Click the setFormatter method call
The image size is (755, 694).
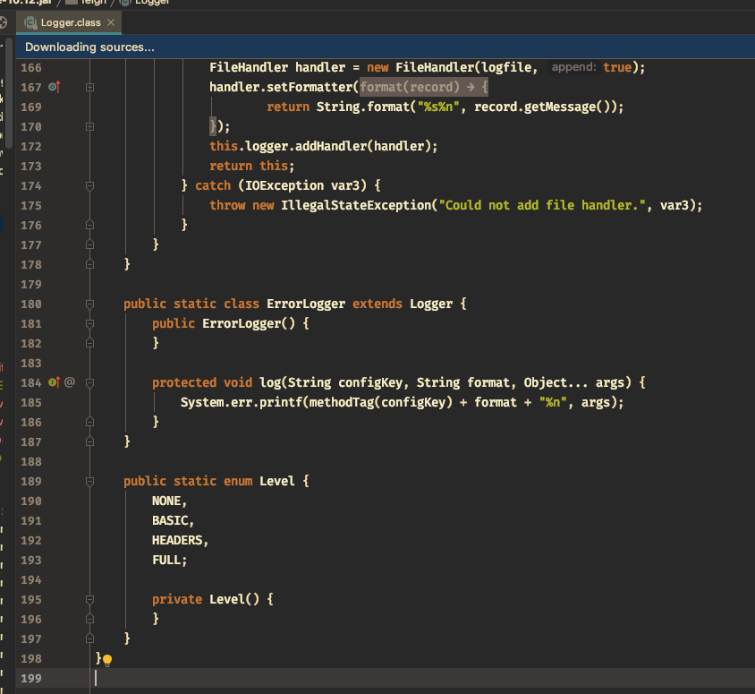tap(310, 87)
